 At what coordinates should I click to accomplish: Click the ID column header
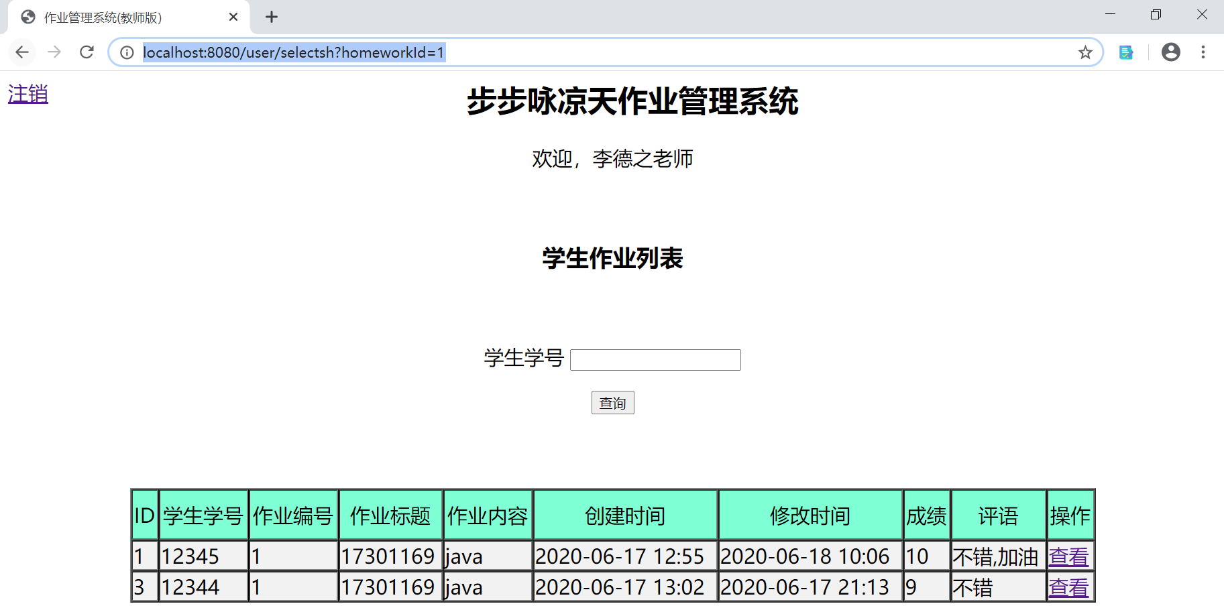[x=145, y=515]
